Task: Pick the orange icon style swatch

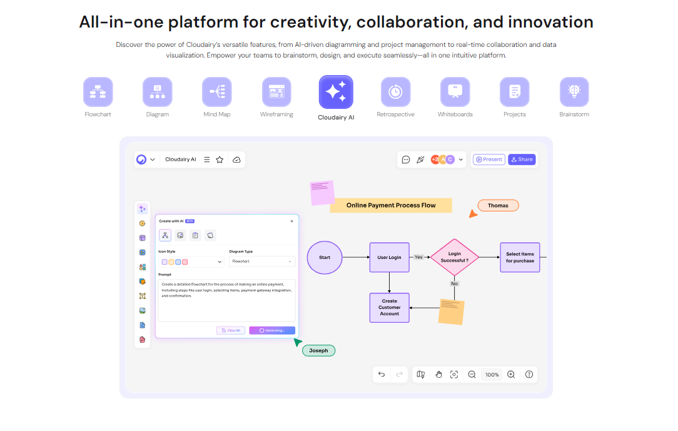Action: pos(171,262)
